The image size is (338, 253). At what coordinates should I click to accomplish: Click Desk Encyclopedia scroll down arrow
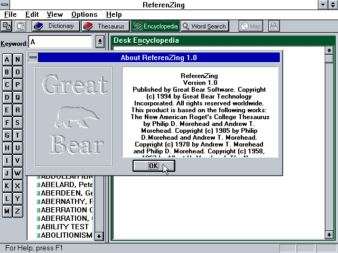click(x=329, y=235)
